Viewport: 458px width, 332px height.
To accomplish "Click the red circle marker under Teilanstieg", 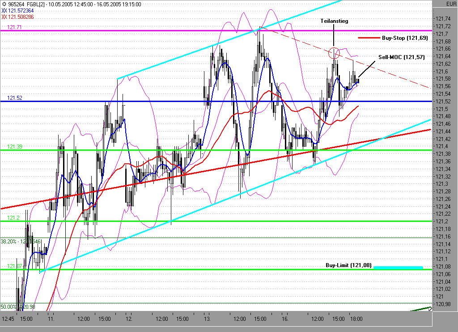I will pos(334,53).
